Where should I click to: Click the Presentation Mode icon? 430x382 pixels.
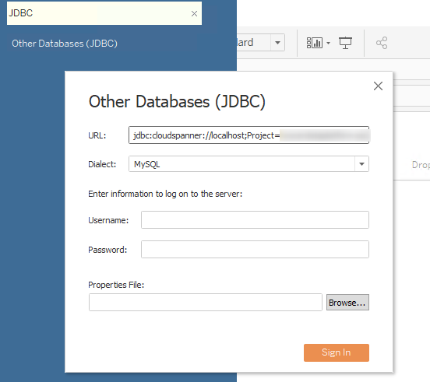point(345,43)
